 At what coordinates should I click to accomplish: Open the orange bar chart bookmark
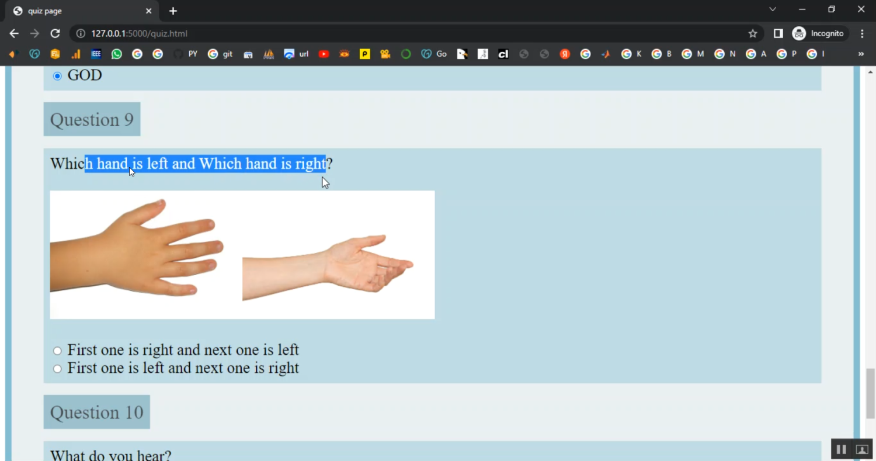76,54
